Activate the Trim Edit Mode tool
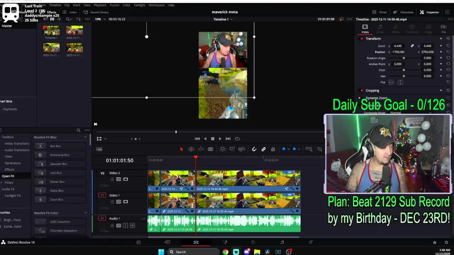This screenshot has height=255, width=454. tap(191, 149)
